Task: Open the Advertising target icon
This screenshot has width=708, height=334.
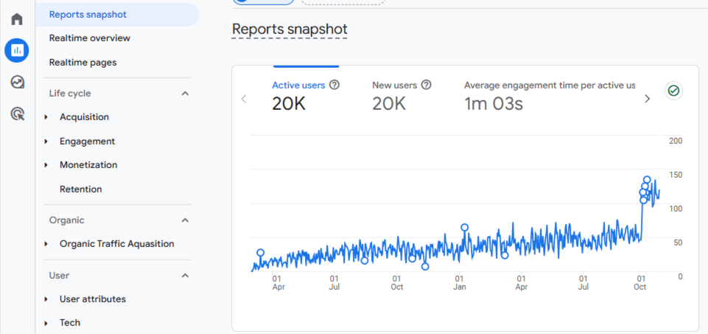Action: [x=17, y=114]
